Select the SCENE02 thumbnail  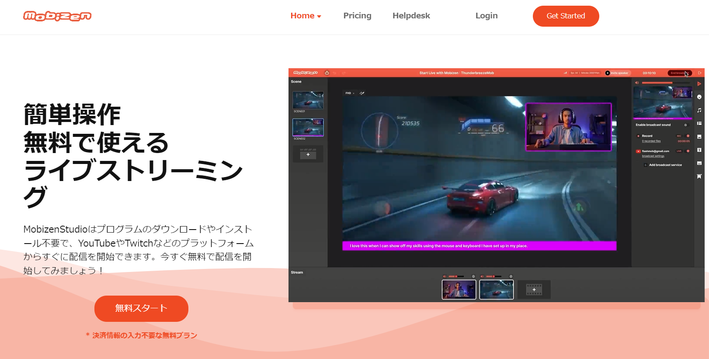click(x=308, y=127)
